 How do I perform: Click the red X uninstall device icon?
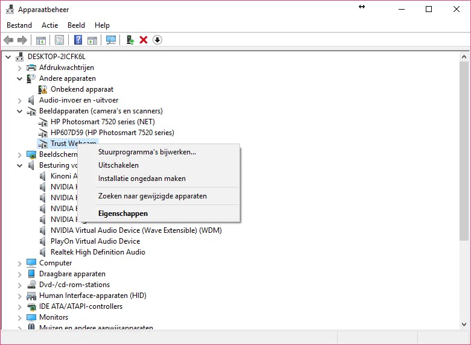point(144,40)
